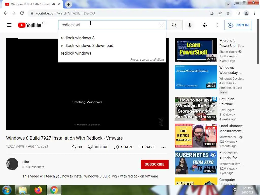Open File Explorer from taskbar
This screenshot has width=260, height=195.
(x=23, y=190)
